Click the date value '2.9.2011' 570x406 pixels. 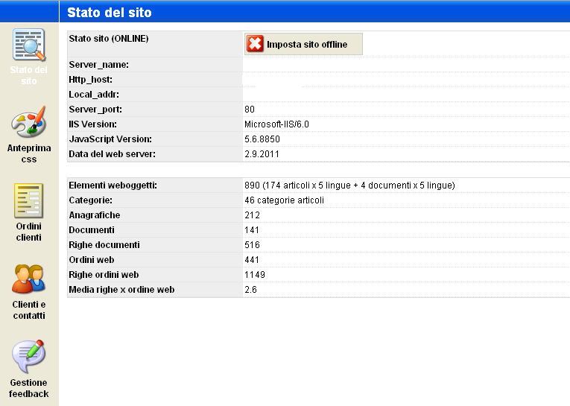[x=262, y=154]
